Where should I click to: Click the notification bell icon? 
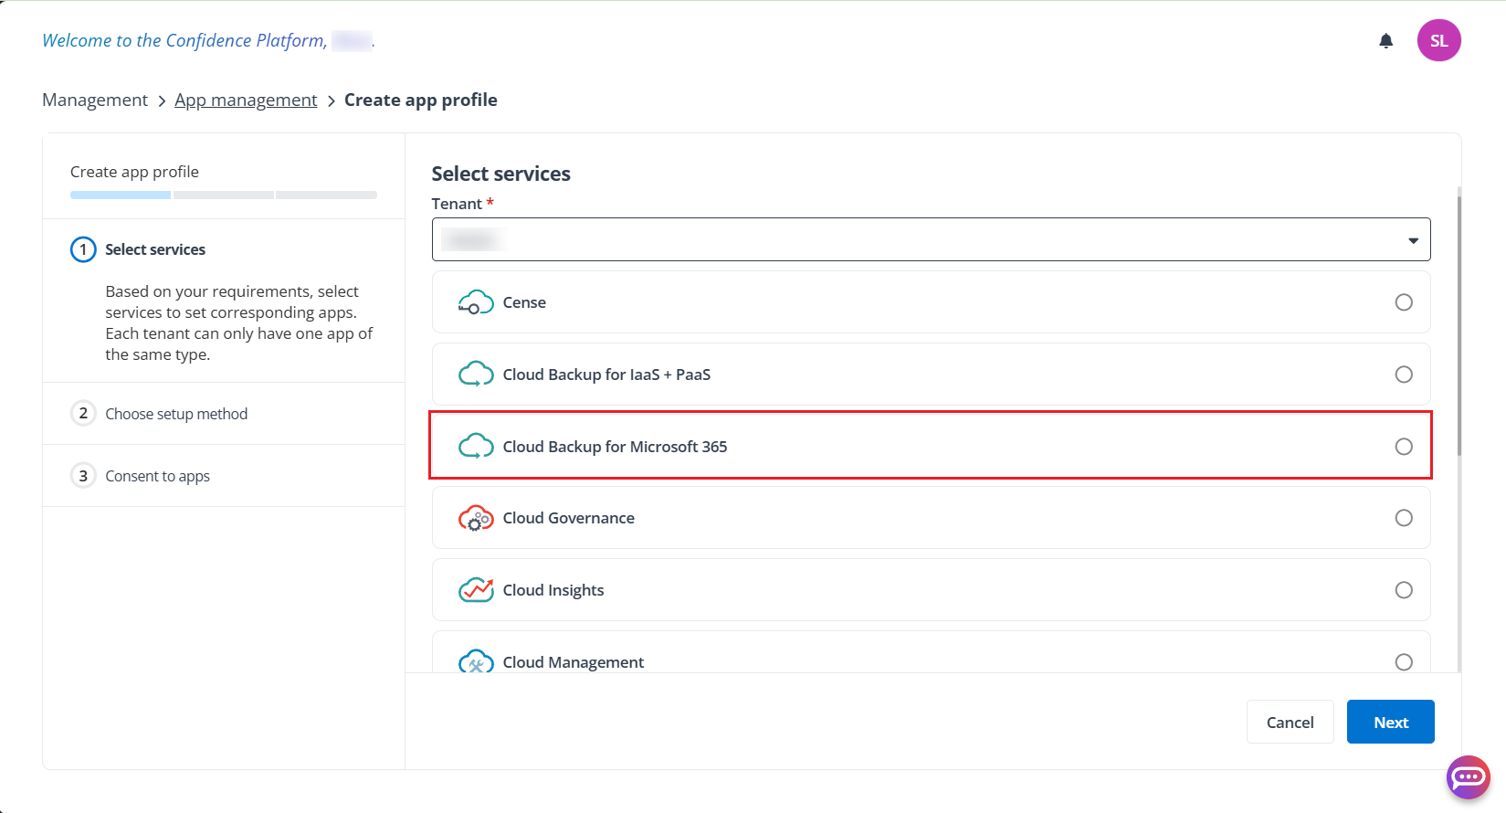(x=1385, y=41)
